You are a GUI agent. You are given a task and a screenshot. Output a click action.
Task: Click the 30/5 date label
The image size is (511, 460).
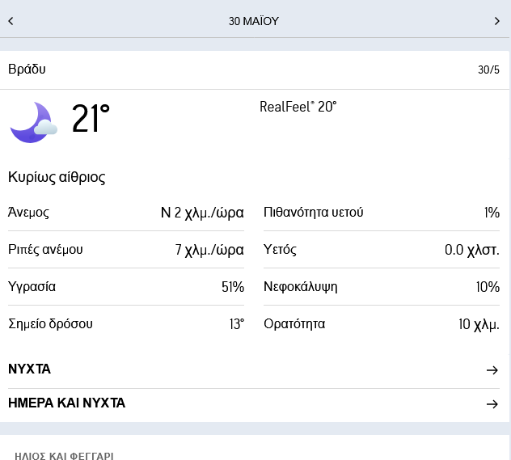pos(488,70)
